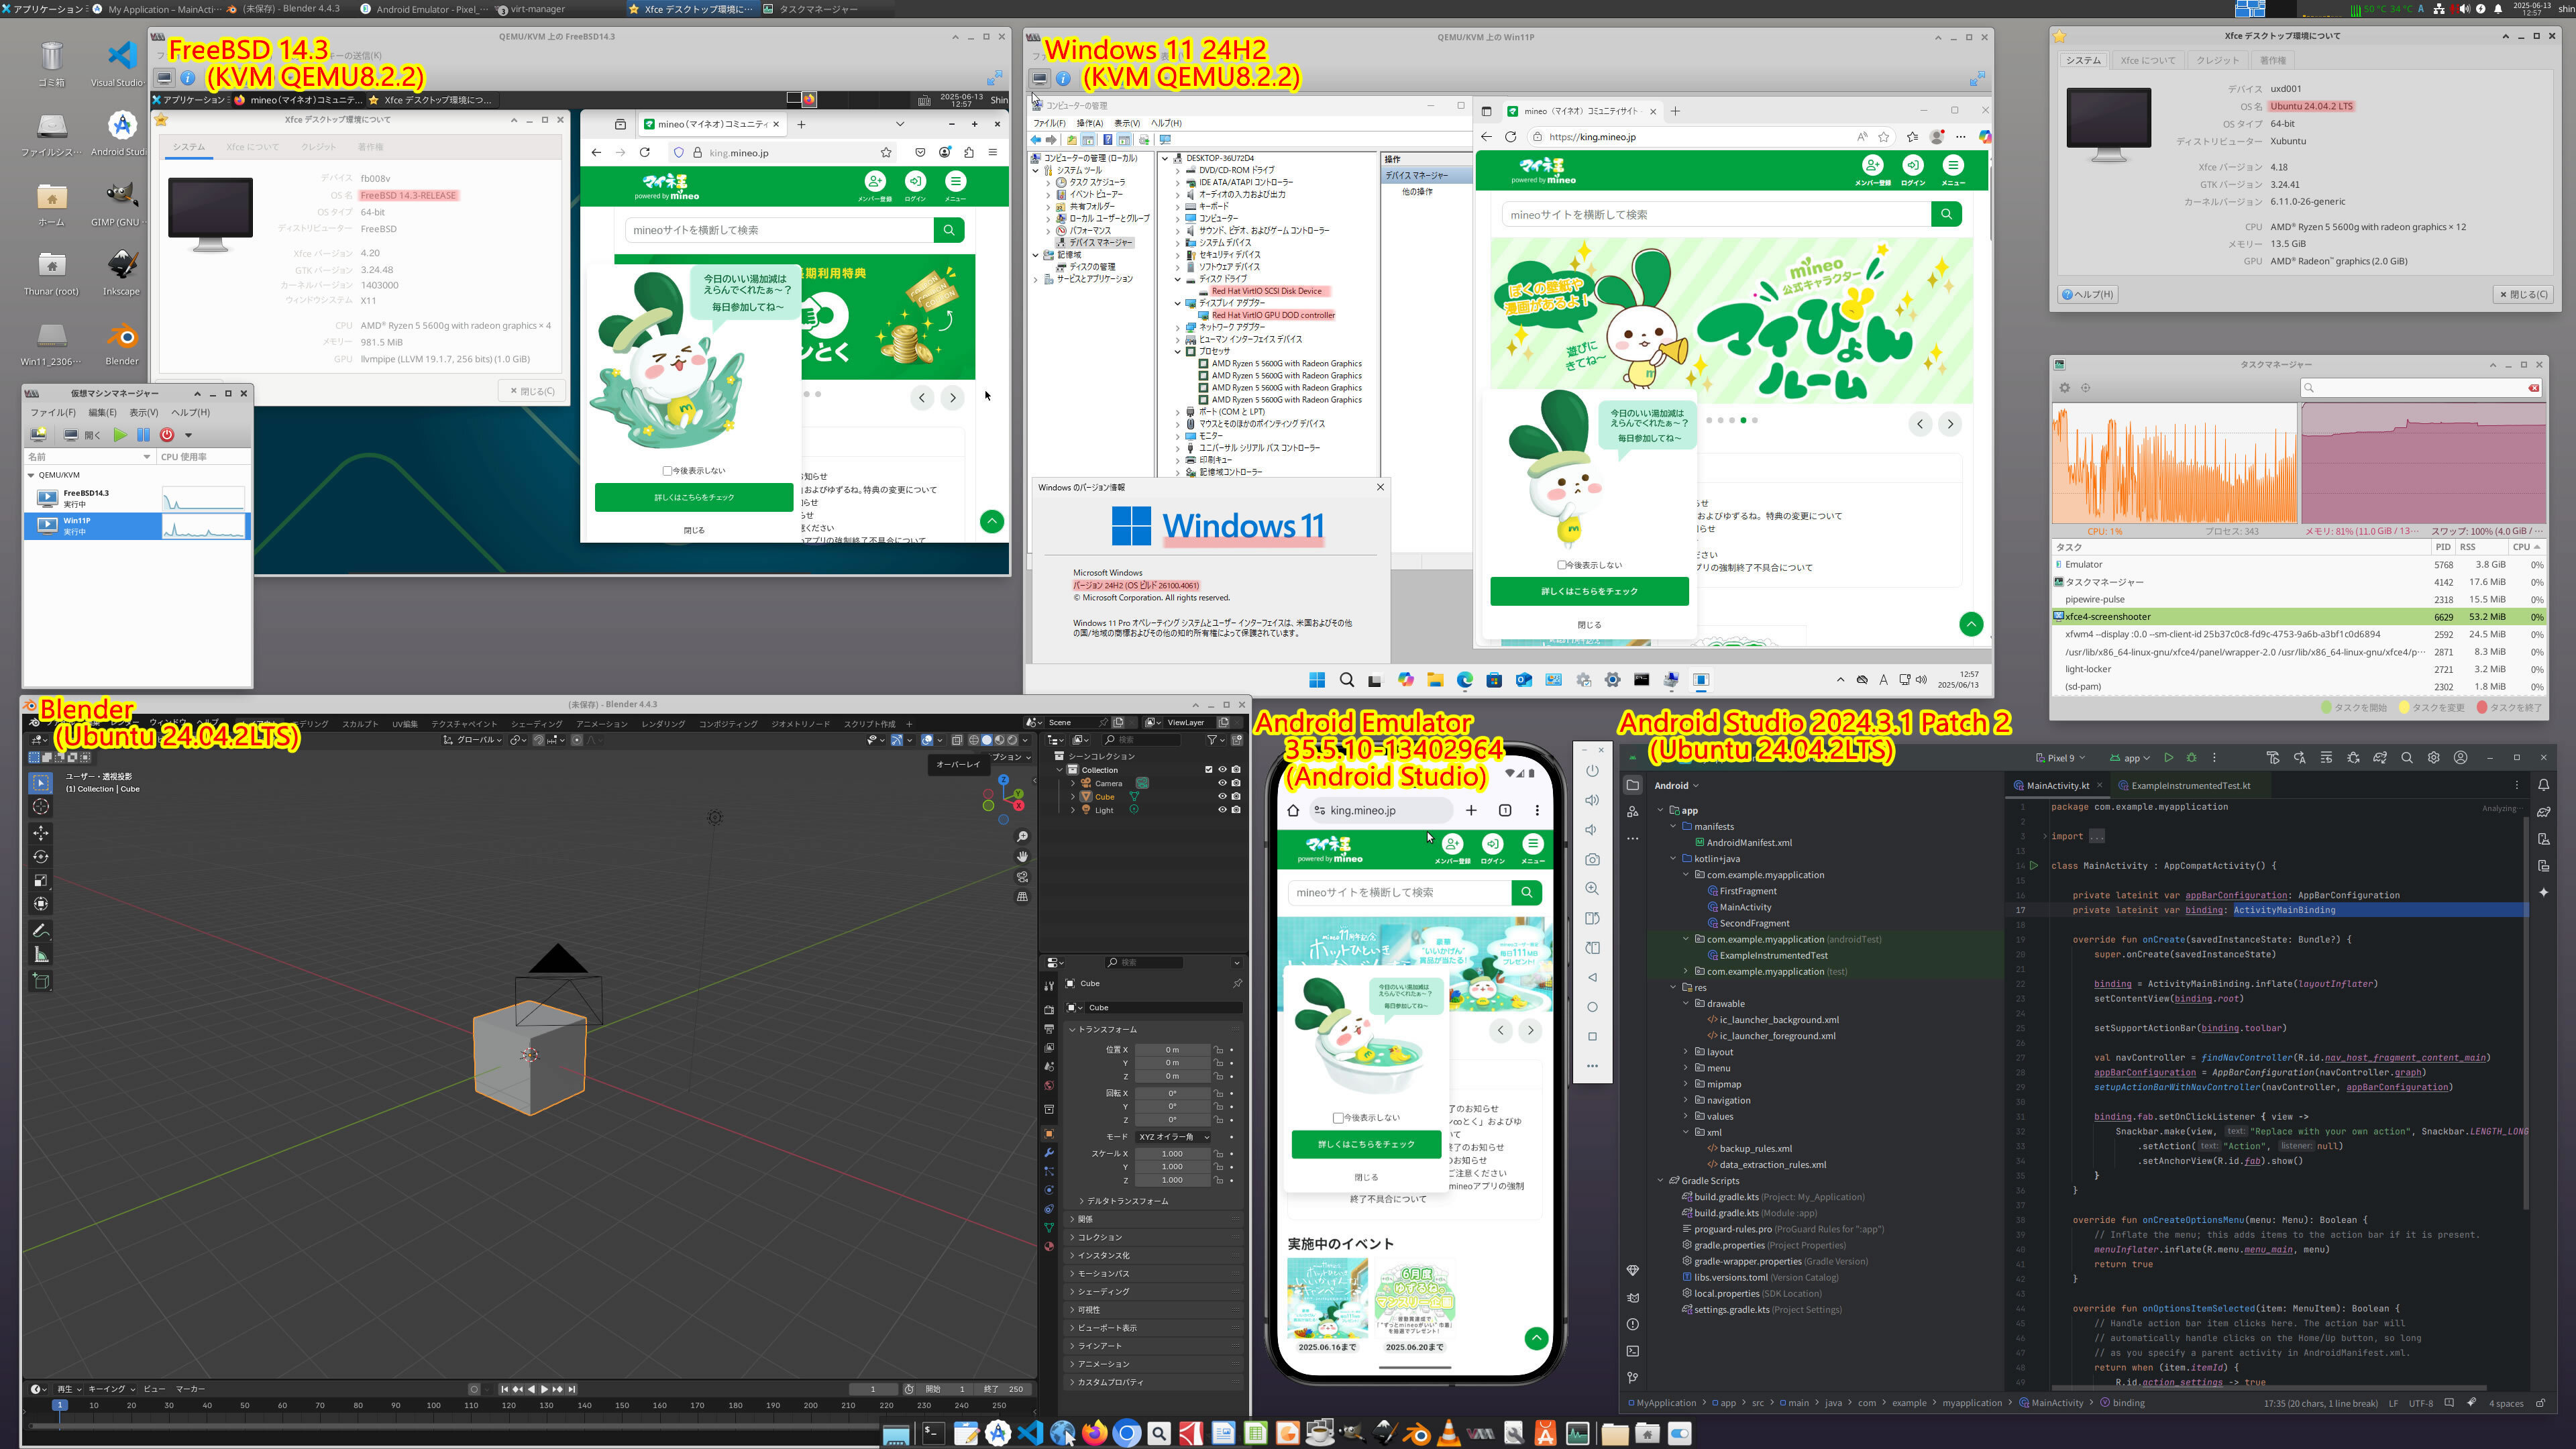
Task: Select Blender's Move tool in toolbar
Action: 41,833
